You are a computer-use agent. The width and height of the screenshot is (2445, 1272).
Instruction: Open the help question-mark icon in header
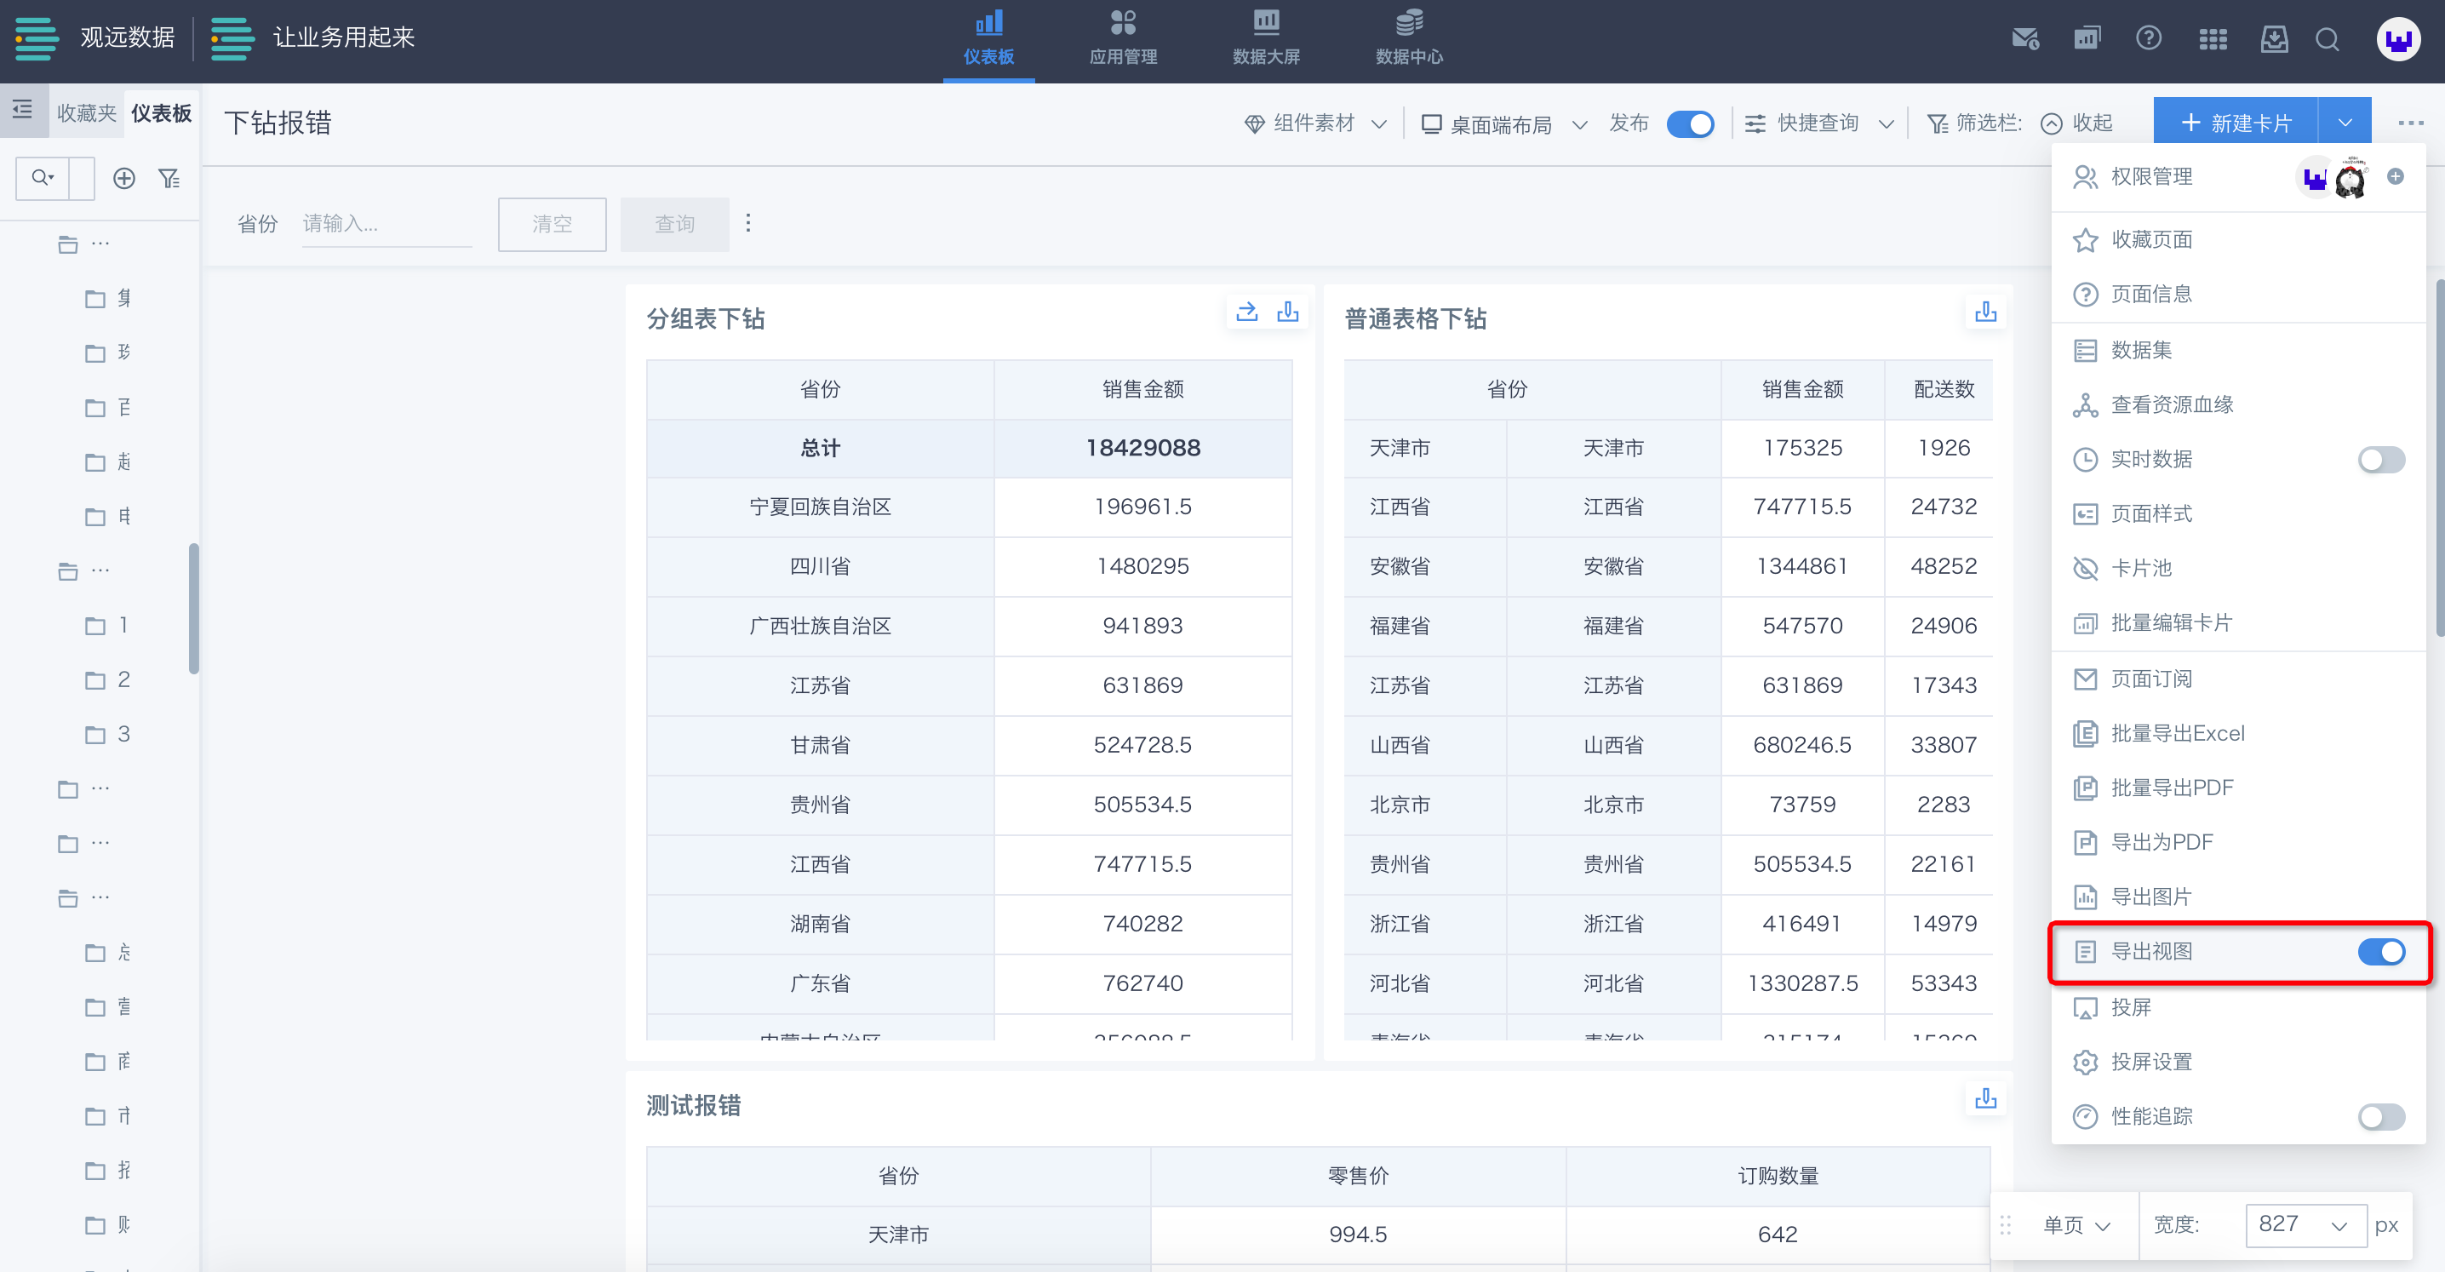point(2148,39)
